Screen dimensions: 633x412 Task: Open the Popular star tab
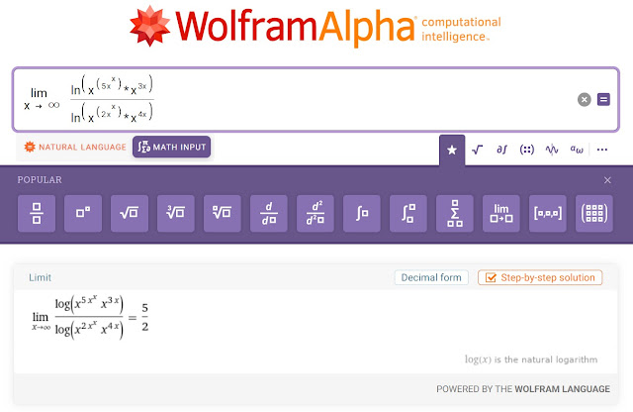452,150
